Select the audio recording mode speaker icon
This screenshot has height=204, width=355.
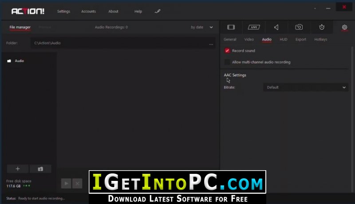pyautogui.click(x=276, y=27)
